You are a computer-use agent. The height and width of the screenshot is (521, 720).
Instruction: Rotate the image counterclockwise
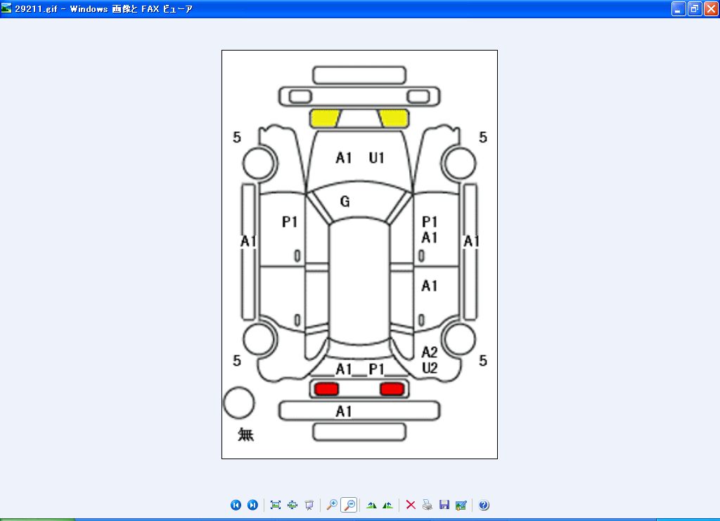coord(387,505)
